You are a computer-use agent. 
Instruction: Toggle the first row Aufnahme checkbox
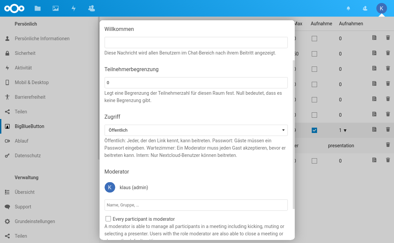(x=314, y=39)
